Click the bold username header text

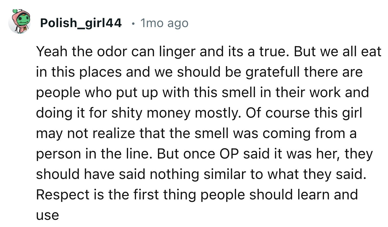81,23
